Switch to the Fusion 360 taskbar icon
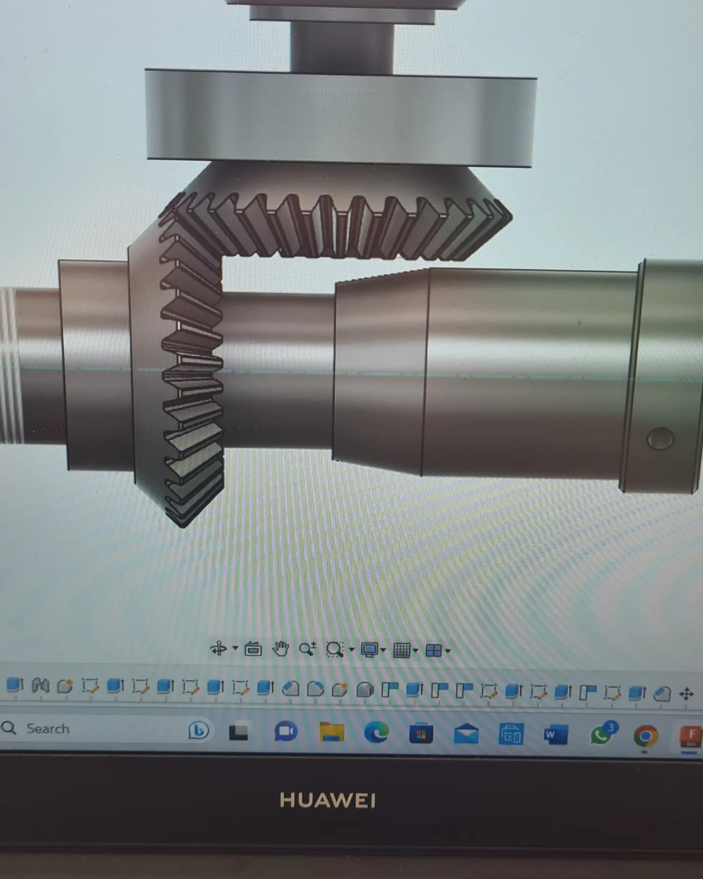Viewport: 703px width, 879px height. (x=691, y=737)
